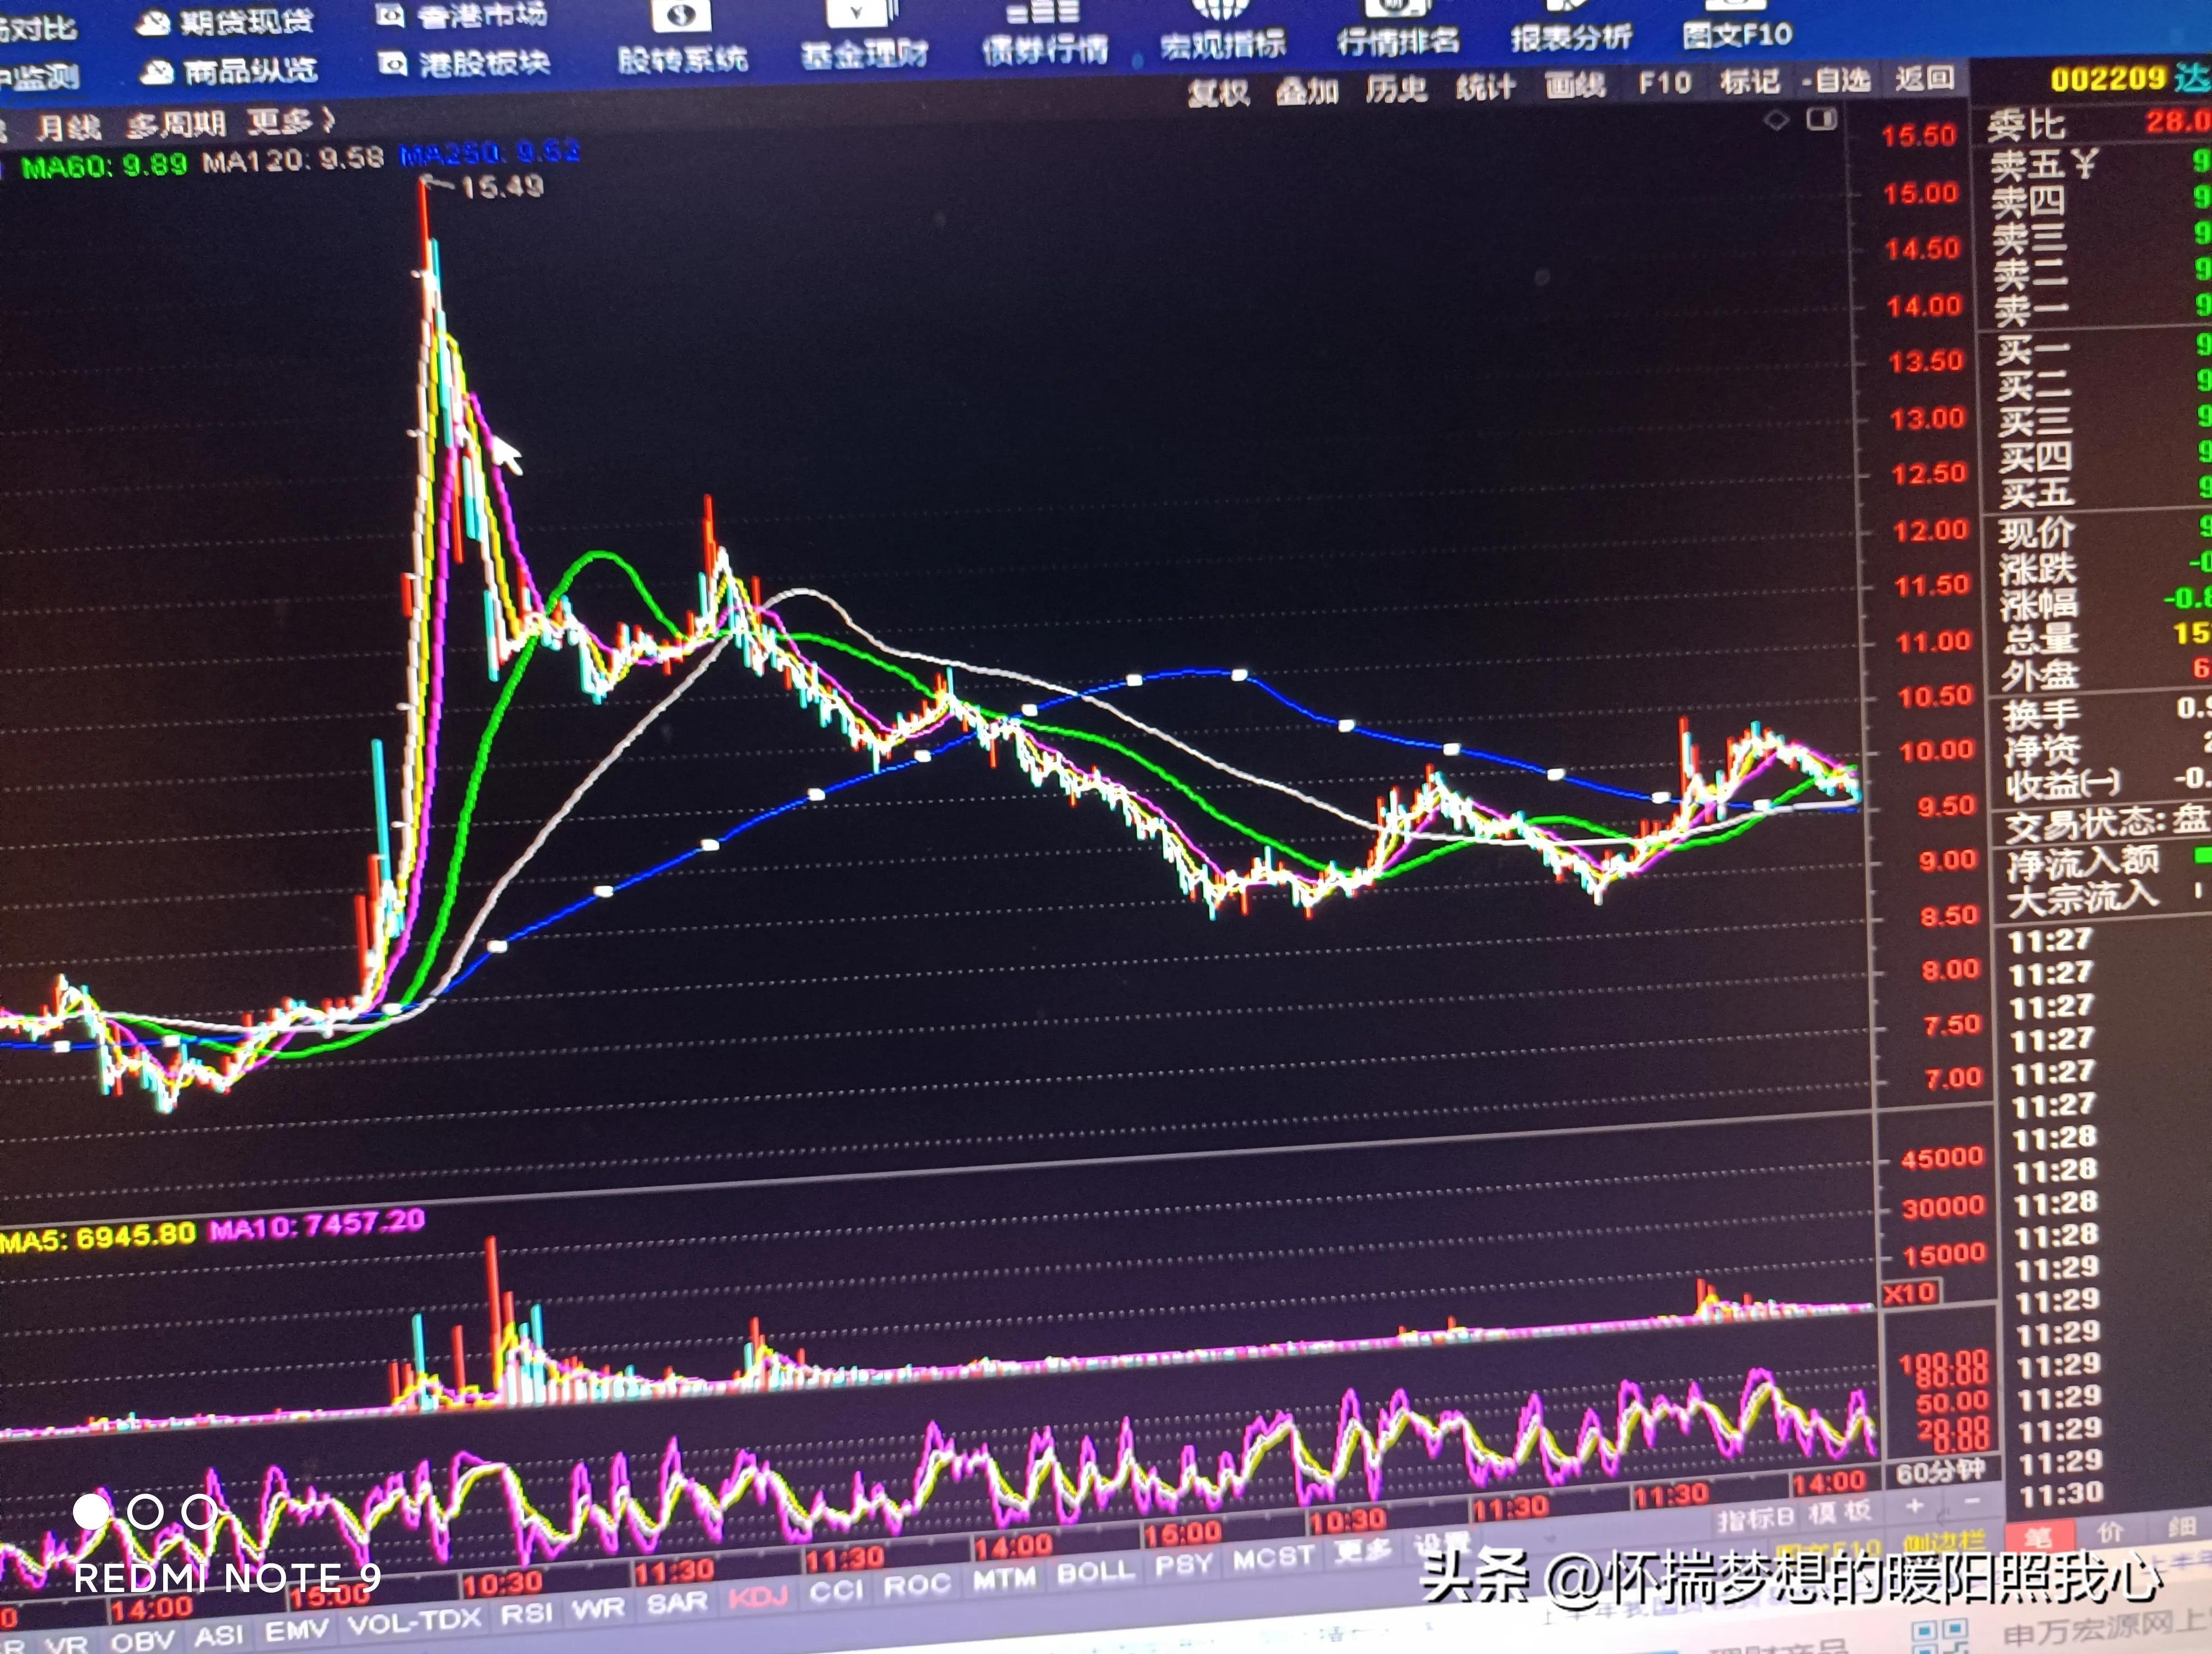Select the EMV indicator tab
This screenshot has height=1654, width=2212.
(x=296, y=1630)
